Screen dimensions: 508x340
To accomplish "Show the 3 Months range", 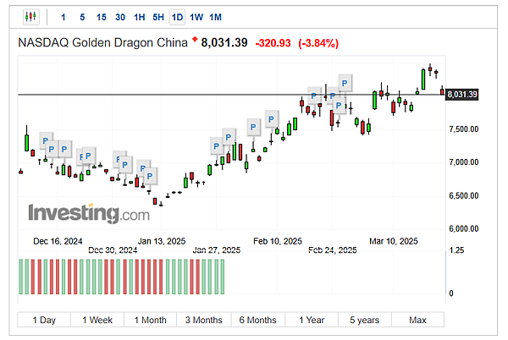I will click(204, 320).
